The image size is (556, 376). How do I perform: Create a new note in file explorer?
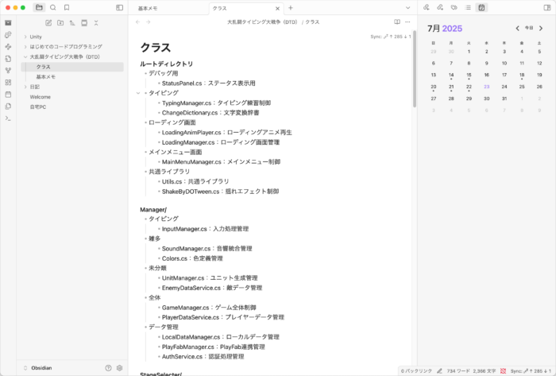coord(49,22)
